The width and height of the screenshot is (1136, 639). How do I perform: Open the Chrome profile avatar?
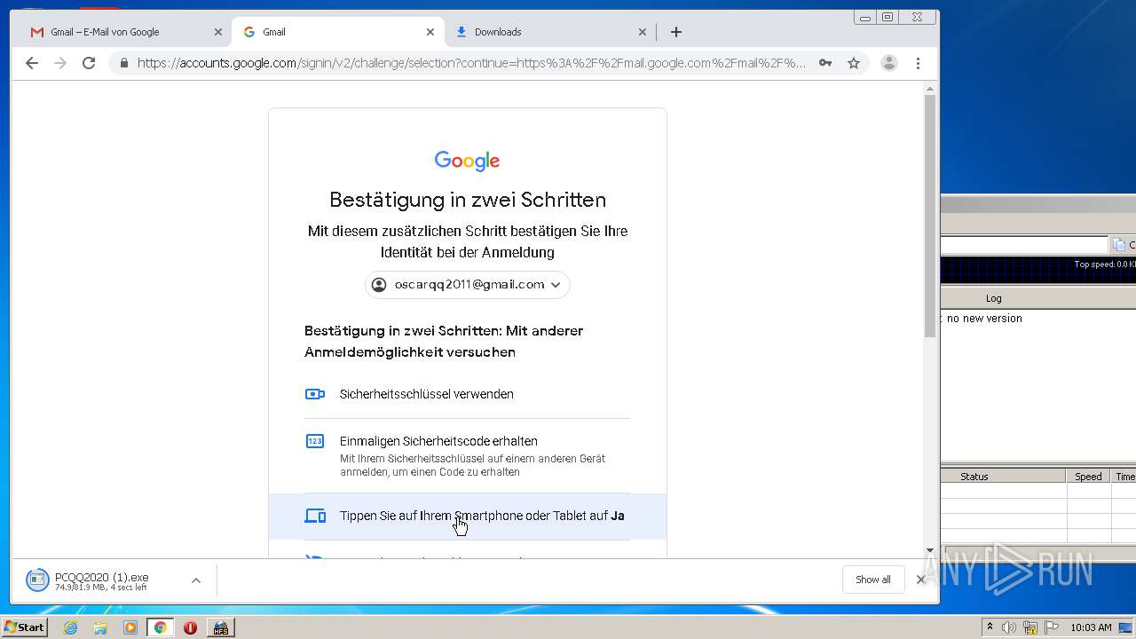coord(889,63)
